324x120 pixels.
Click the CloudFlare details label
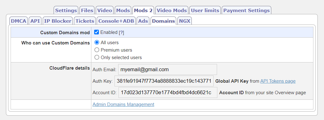click(70, 68)
